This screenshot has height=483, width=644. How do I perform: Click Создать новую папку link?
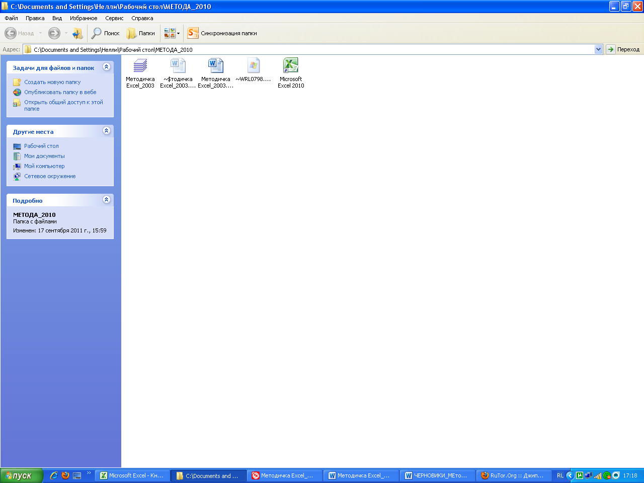coord(52,82)
